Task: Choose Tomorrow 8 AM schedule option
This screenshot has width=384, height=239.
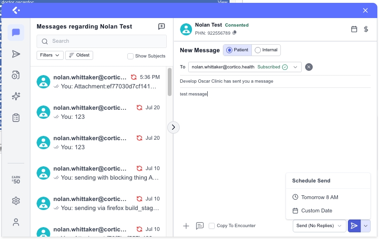Action: click(328, 197)
